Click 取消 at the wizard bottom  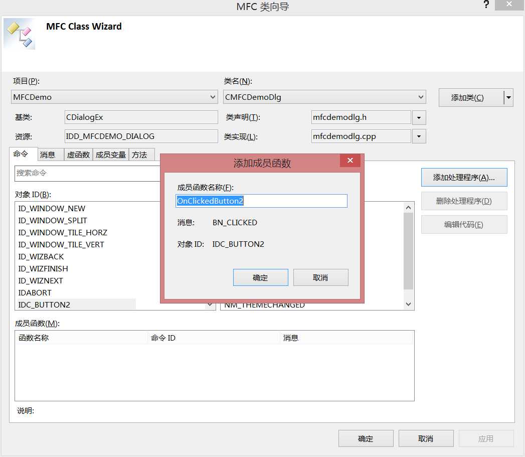click(426, 438)
